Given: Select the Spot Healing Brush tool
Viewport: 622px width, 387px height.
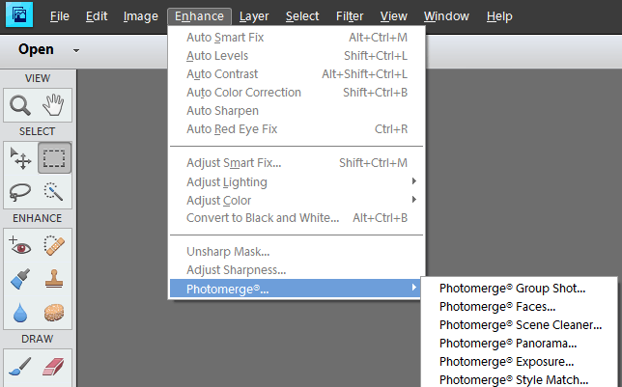Looking at the screenshot, I should [x=54, y=244].
